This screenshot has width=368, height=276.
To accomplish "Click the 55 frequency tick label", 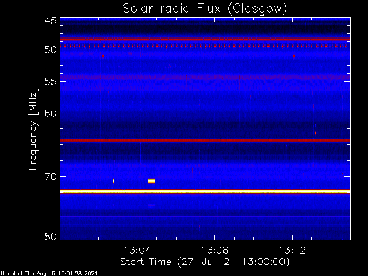I will (51, 82).
